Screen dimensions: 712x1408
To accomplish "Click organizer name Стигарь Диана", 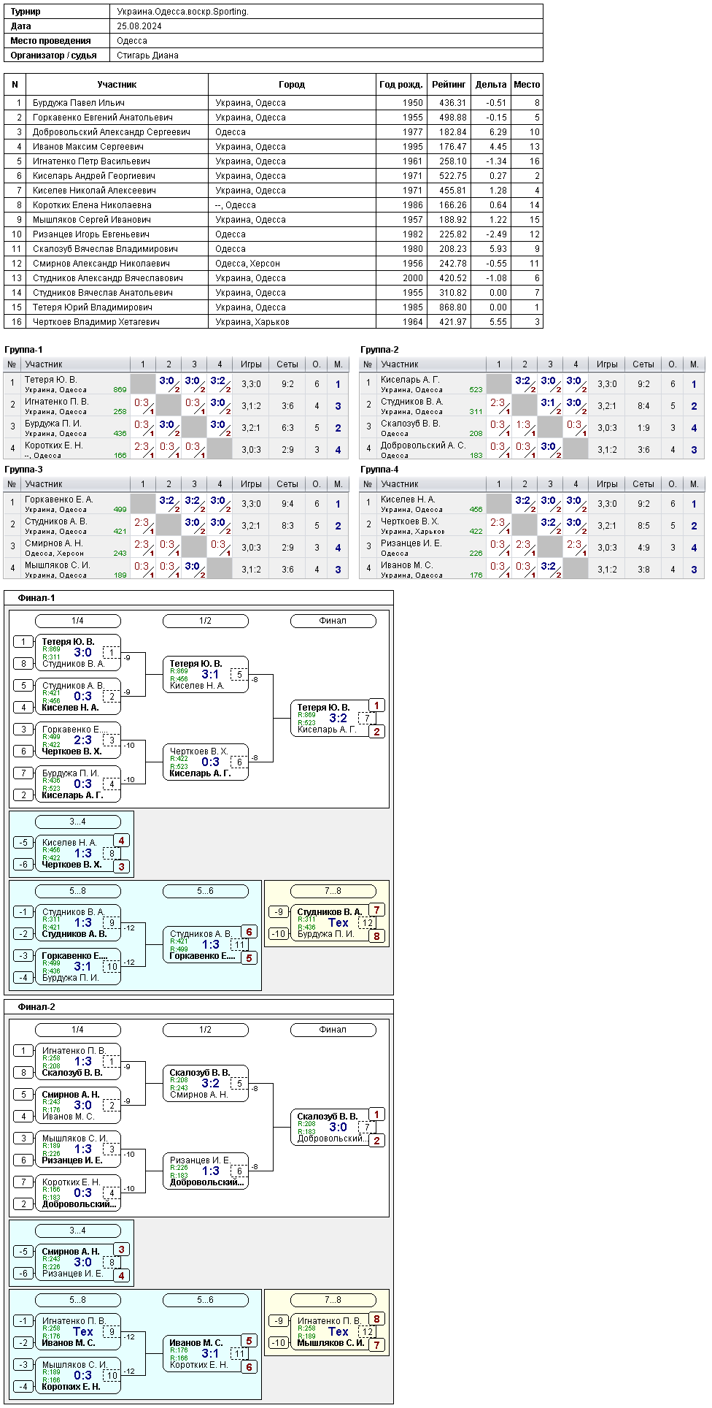I will pyautogui.click(x=148, y=56).
